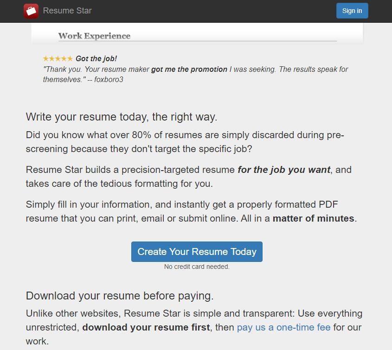Click the fourth gold rating star

click(64, 58)
